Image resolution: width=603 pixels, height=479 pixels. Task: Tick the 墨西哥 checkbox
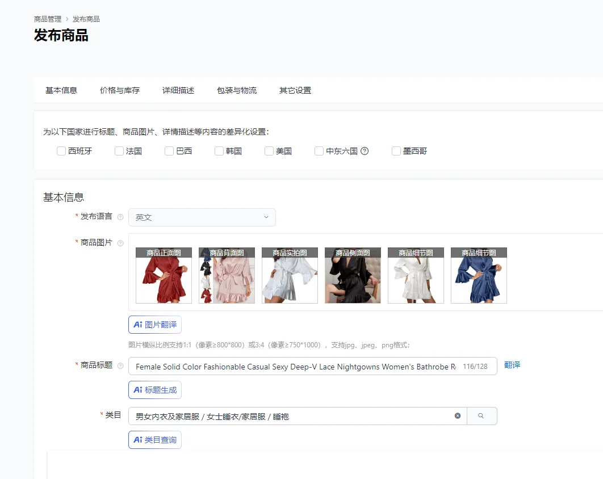click(396, 151)
